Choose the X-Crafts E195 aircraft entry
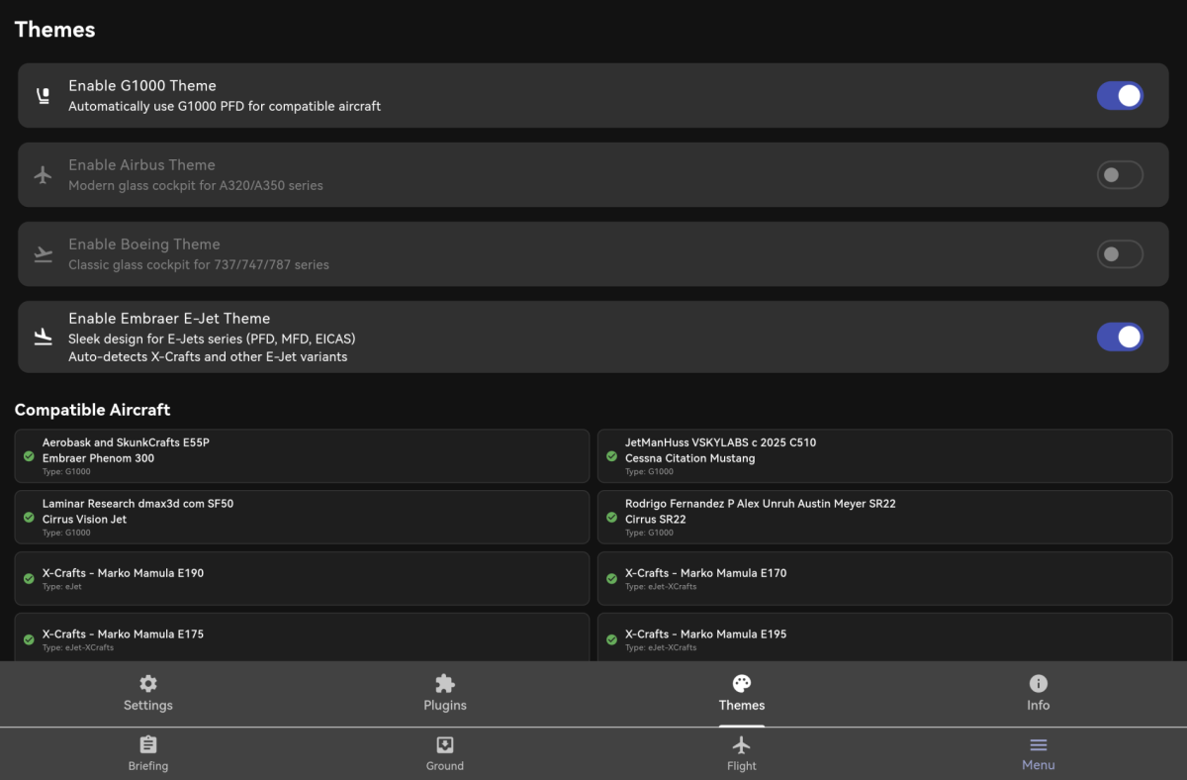This screenshot has height=780, width=1187. [884, 638]
